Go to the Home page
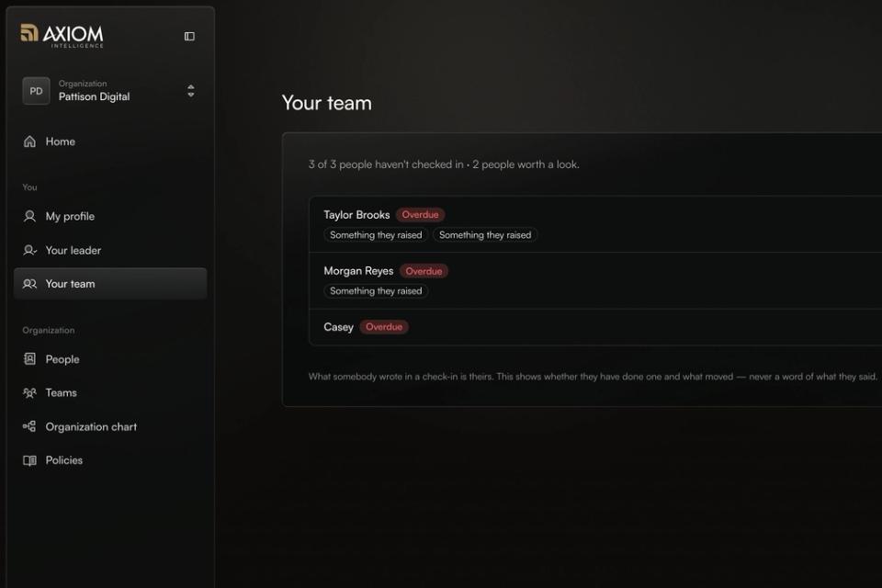 point(110,141)
